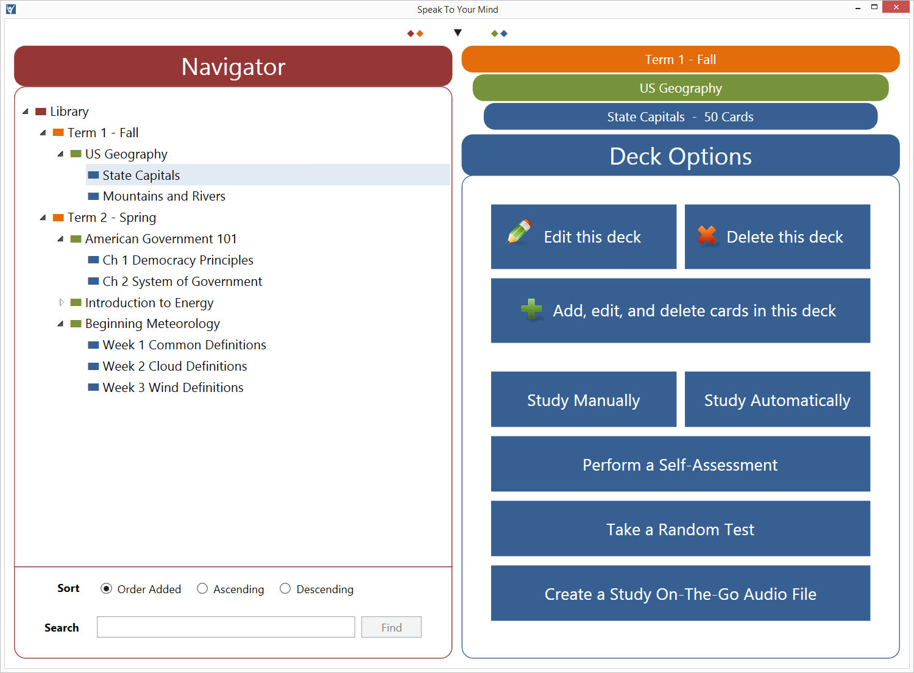Screen dimensions: 914x673
Task: Start Study Manually
Action: click(584, 399)
